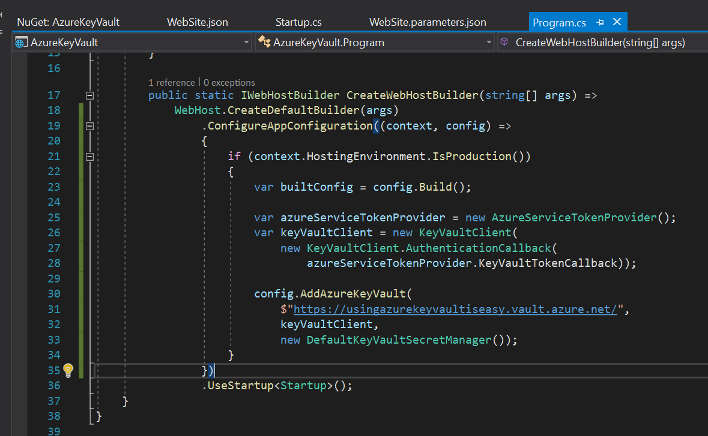Pin the Program.cs tab

coord(600,22)
